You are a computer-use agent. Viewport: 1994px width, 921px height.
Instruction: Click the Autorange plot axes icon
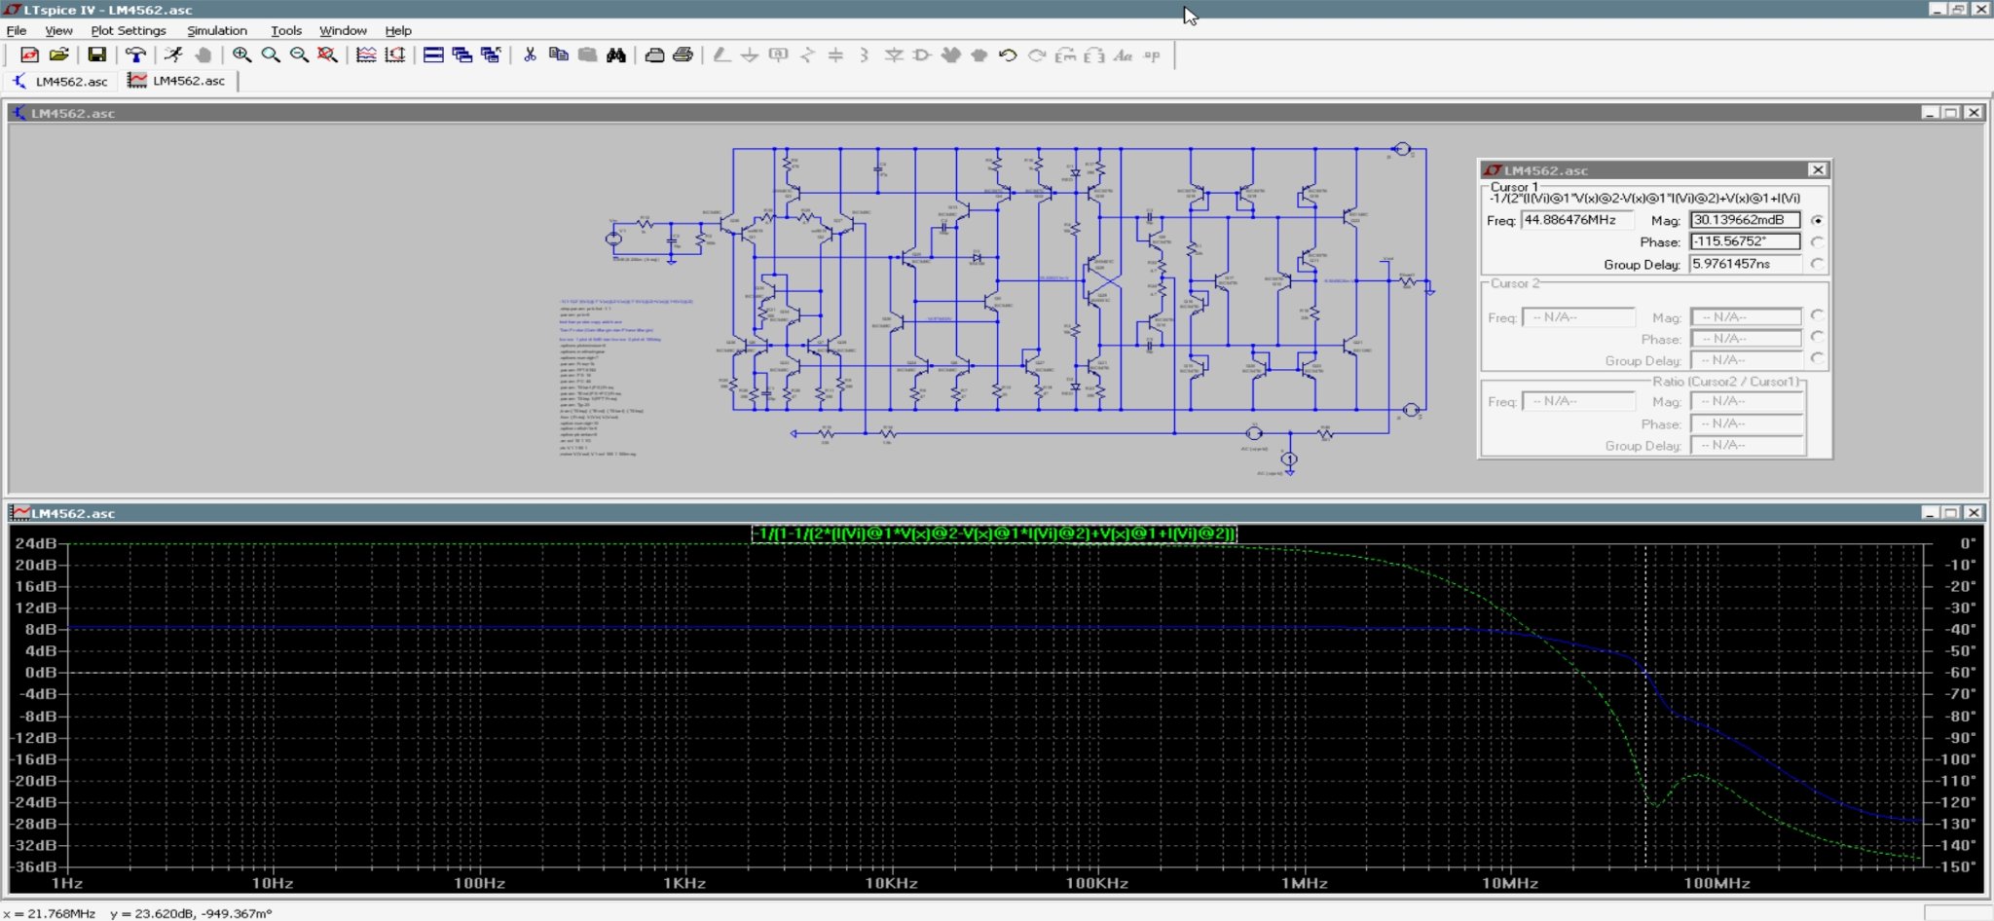coord(395,55)
